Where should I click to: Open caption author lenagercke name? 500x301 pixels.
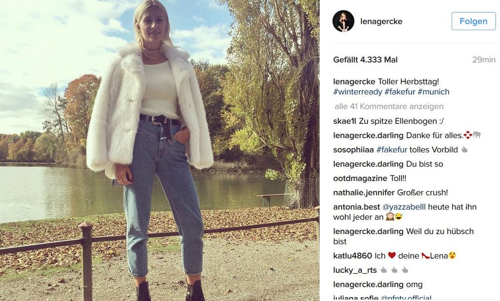coord(354,82)
